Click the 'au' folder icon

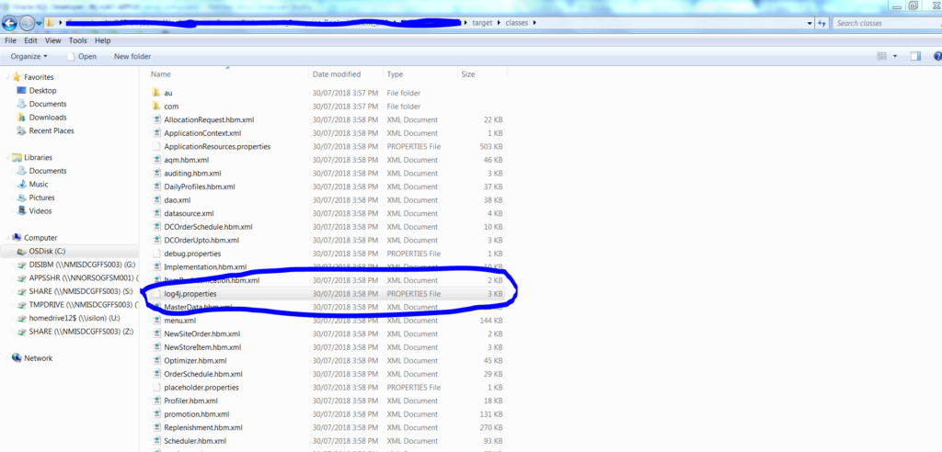pyautogui.click(x=156, y=93)
